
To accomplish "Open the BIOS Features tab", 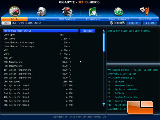I will (67, 19).
